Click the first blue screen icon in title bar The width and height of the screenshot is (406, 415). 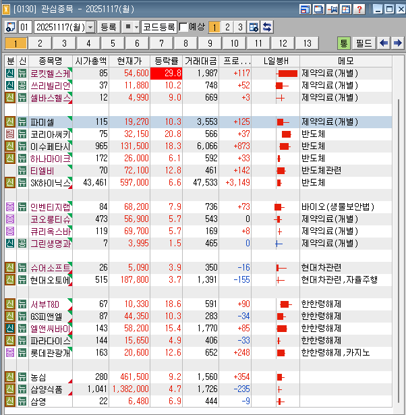tap(306, 9)
